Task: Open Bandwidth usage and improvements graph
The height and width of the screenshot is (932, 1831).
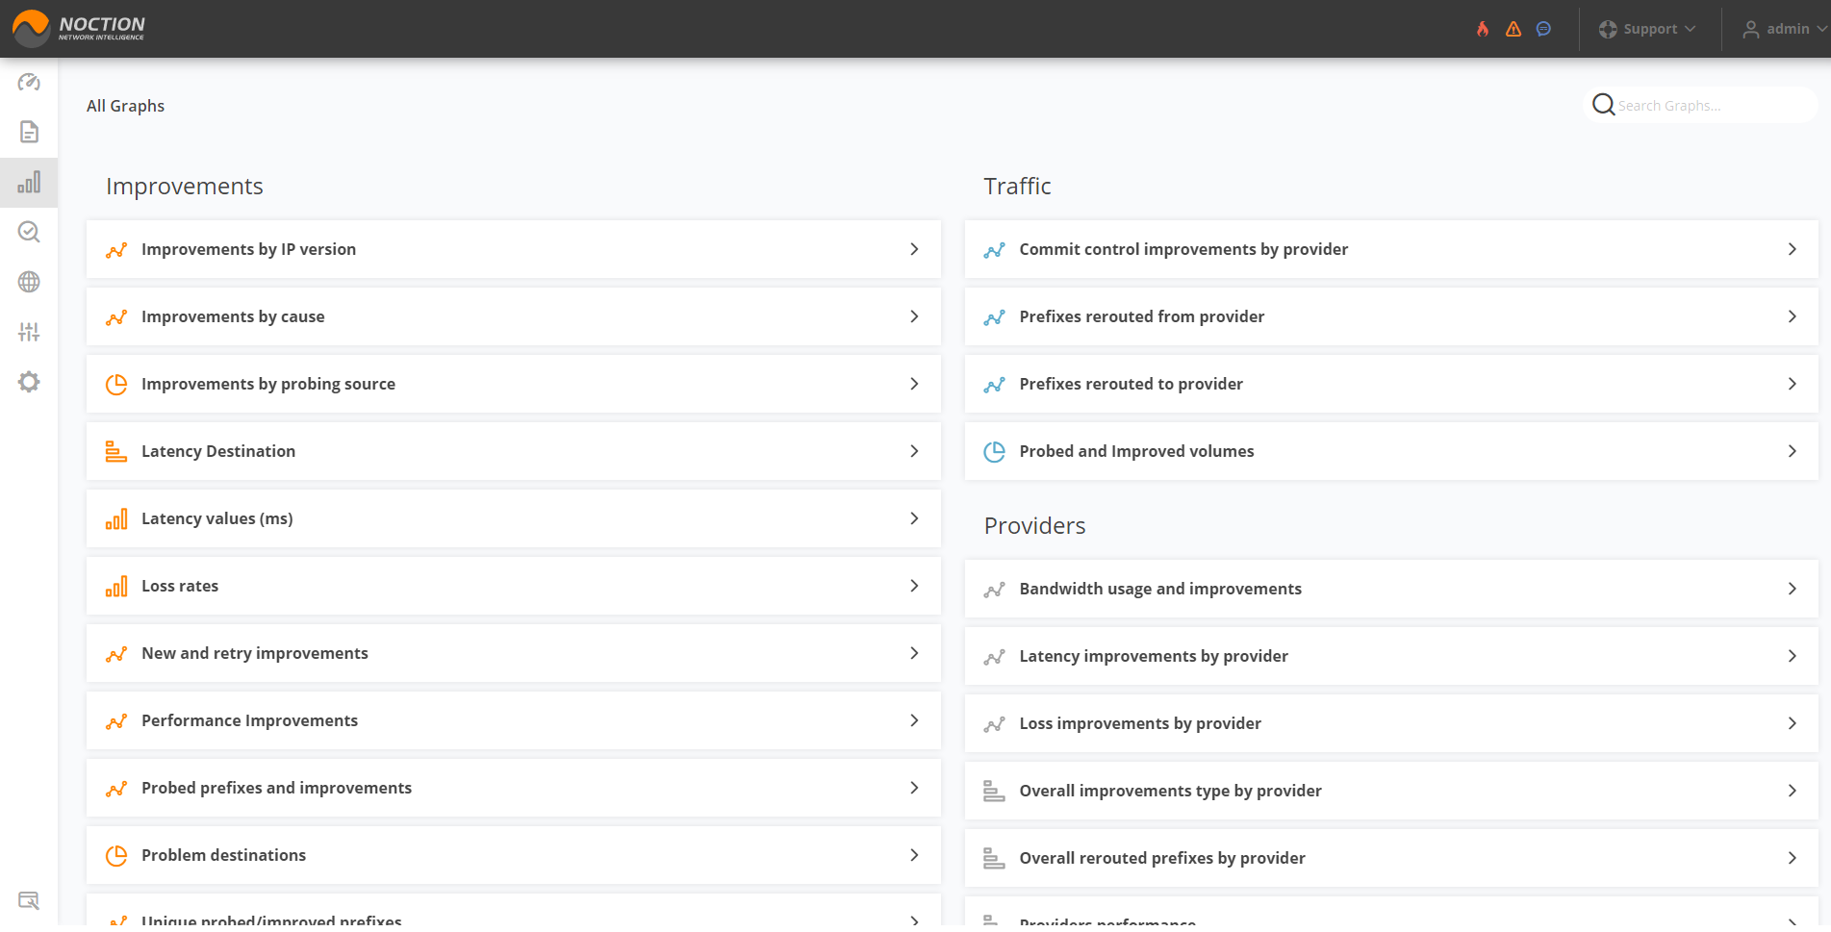Action: 1160,589
